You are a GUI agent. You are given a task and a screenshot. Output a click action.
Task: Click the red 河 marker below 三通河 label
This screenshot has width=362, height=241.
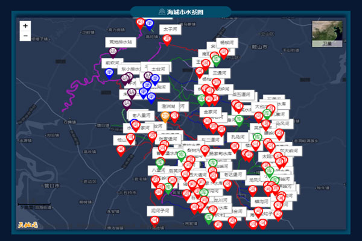pyautogui.click(x=216, y=84)
